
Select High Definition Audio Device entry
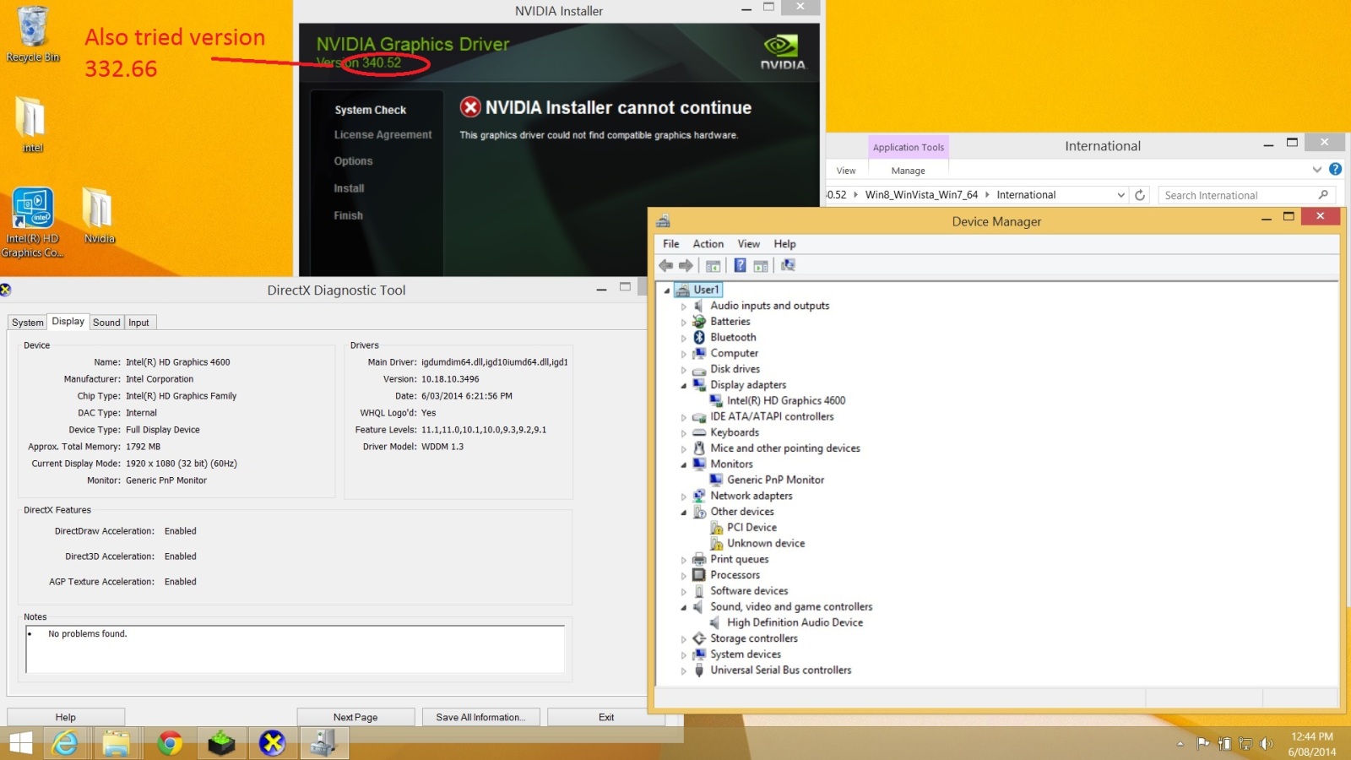click(x=795, y=623)
